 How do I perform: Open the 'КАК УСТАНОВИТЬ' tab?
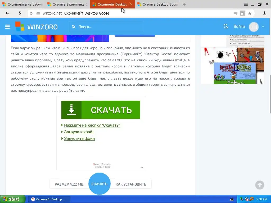[131, 184]
